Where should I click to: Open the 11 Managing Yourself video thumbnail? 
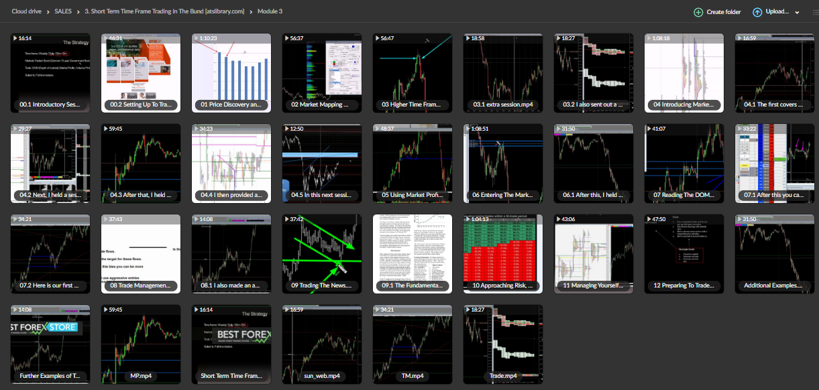coord(594,253)
